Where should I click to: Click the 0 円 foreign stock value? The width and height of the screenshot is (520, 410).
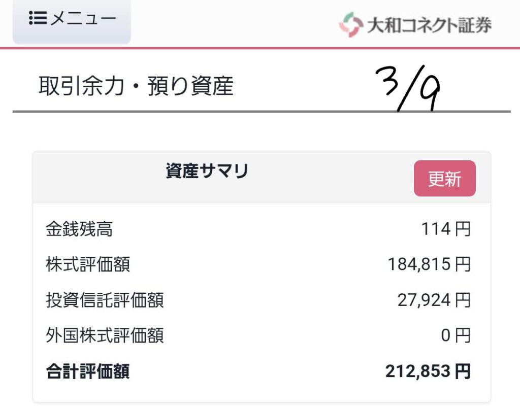click(x=456, y=335)
